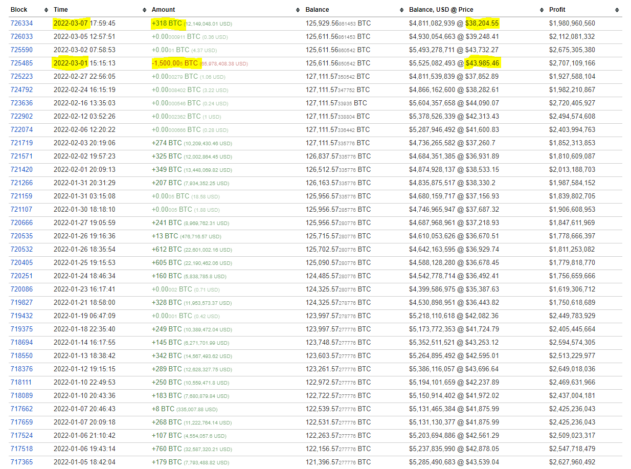Select balance 121,396.57 BTC in last row
Viewport: 631px width, 469px height.
coord(338,462)
